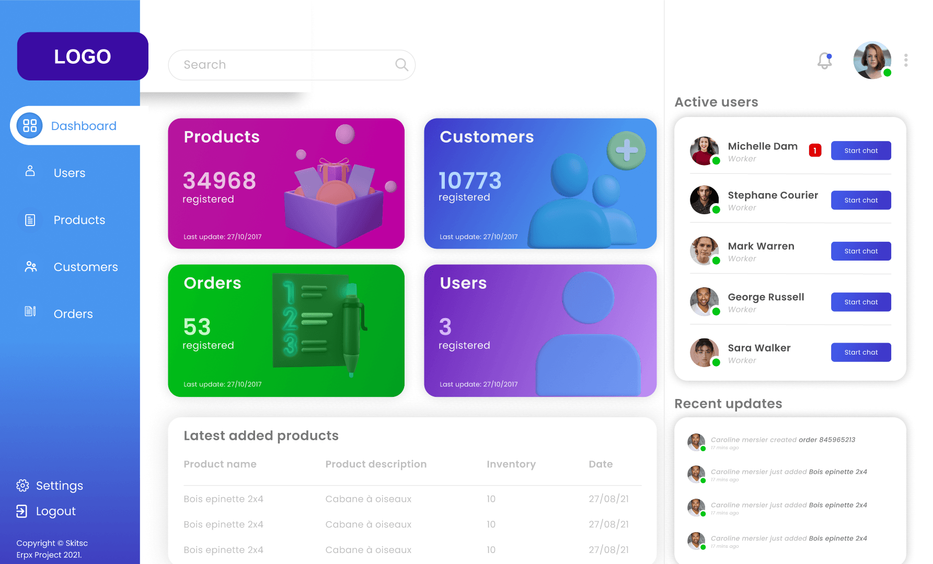Click the green plus icon on Customers card
The width and height of the screenshot is (933, 564).
click(626, 150)
